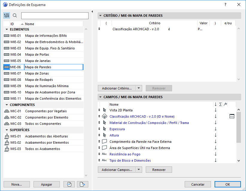Click the sort arrow for Espessura
Screen dimensions: 246x191
click(215, 129)
